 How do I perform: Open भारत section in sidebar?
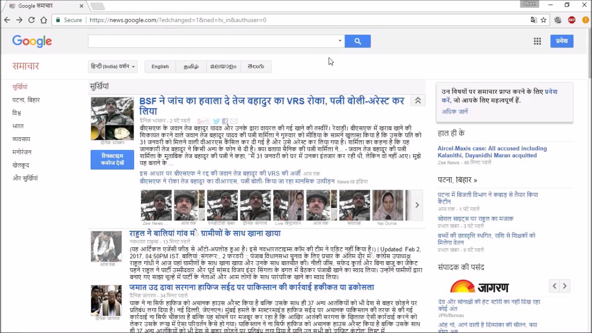18,126
